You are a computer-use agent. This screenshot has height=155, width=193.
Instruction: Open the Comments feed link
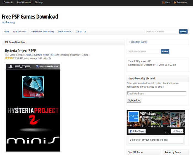(x=182, y=2)
